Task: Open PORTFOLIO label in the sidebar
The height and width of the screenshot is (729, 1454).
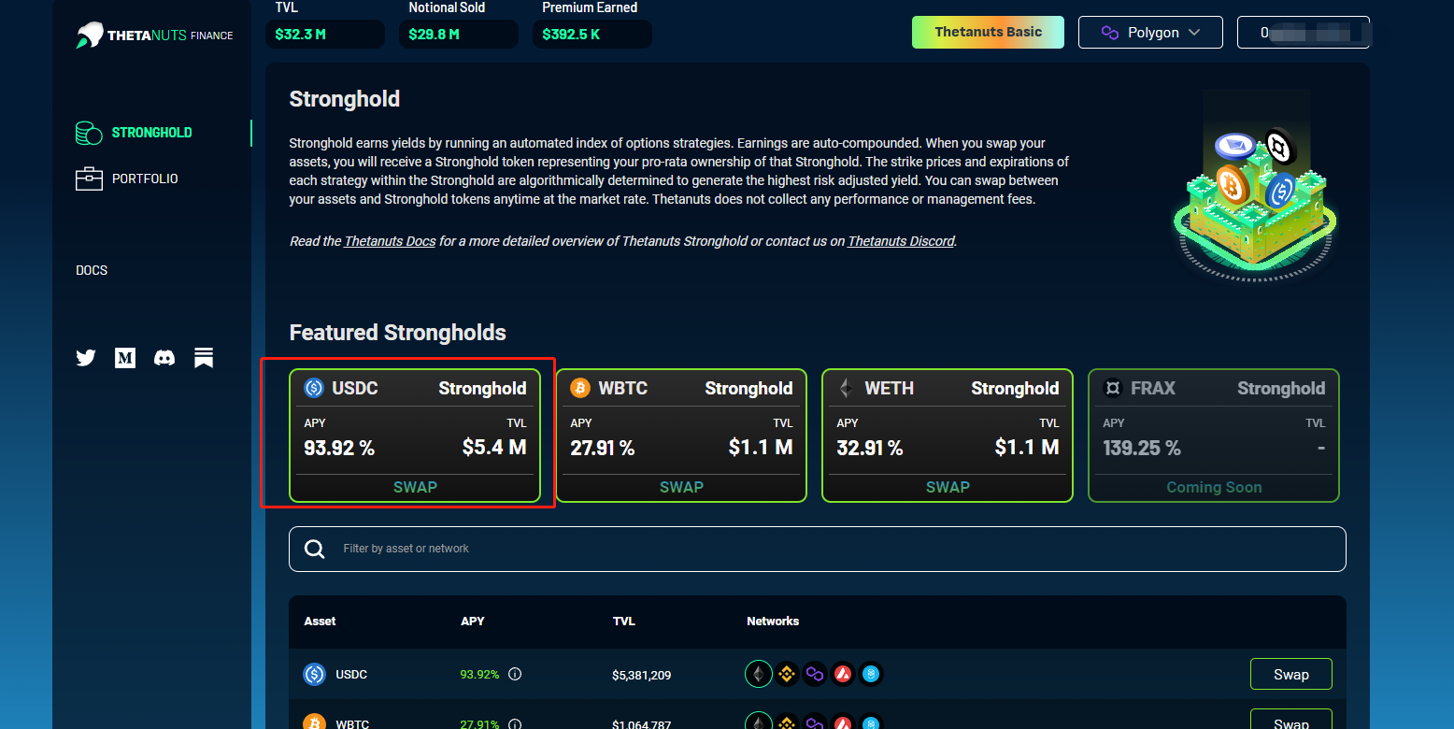Action: point(145,179)
